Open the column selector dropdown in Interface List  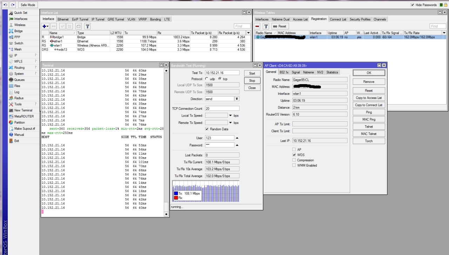(248, 33)
